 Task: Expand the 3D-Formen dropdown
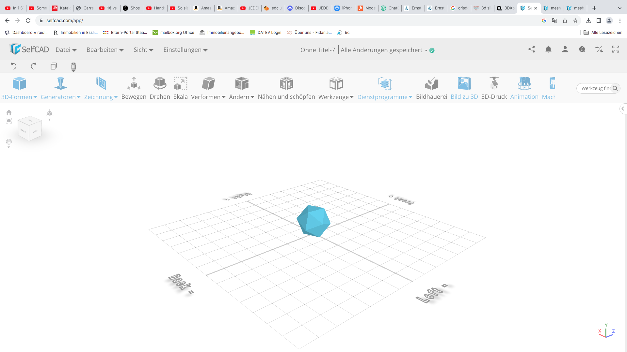click(x=19, y=88)
